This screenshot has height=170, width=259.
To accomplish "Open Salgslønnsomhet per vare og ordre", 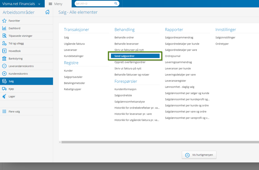I will pos(185,112).
